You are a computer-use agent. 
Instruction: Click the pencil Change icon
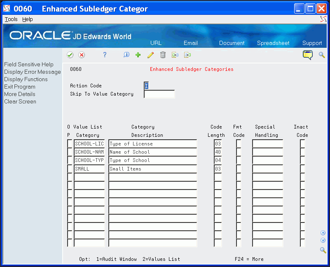tap(150, 55)
